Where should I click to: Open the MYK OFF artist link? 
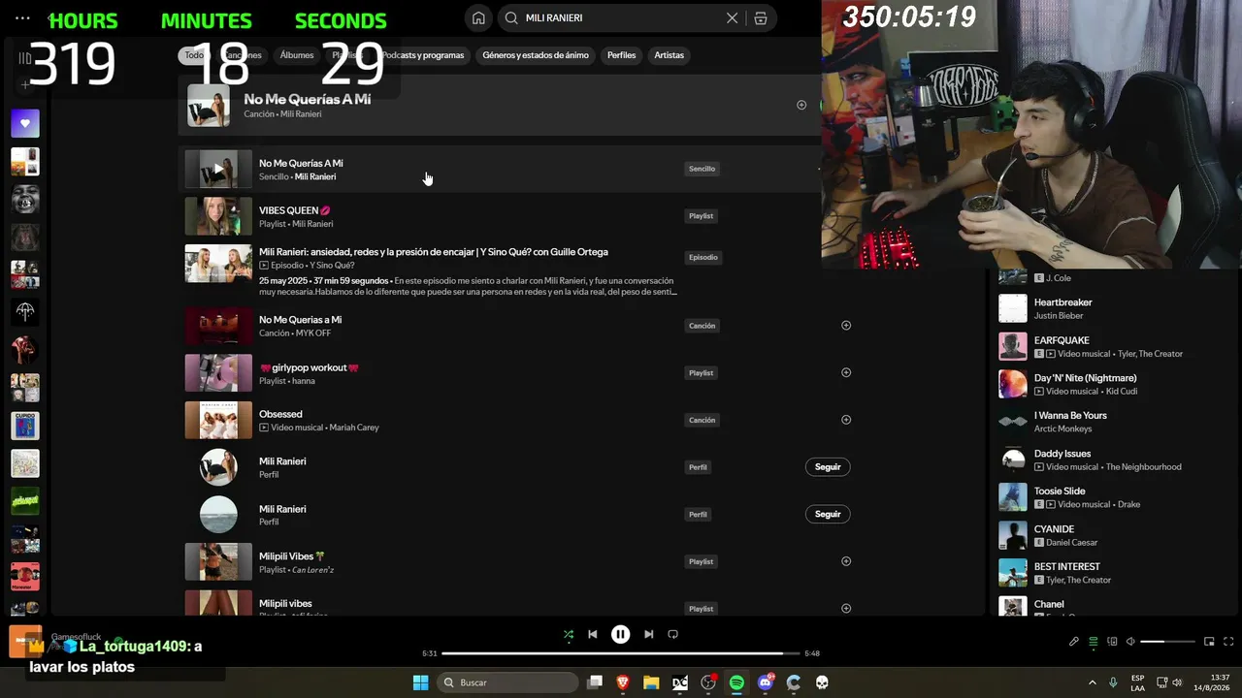pyautogui.click(x=313, y=333)
